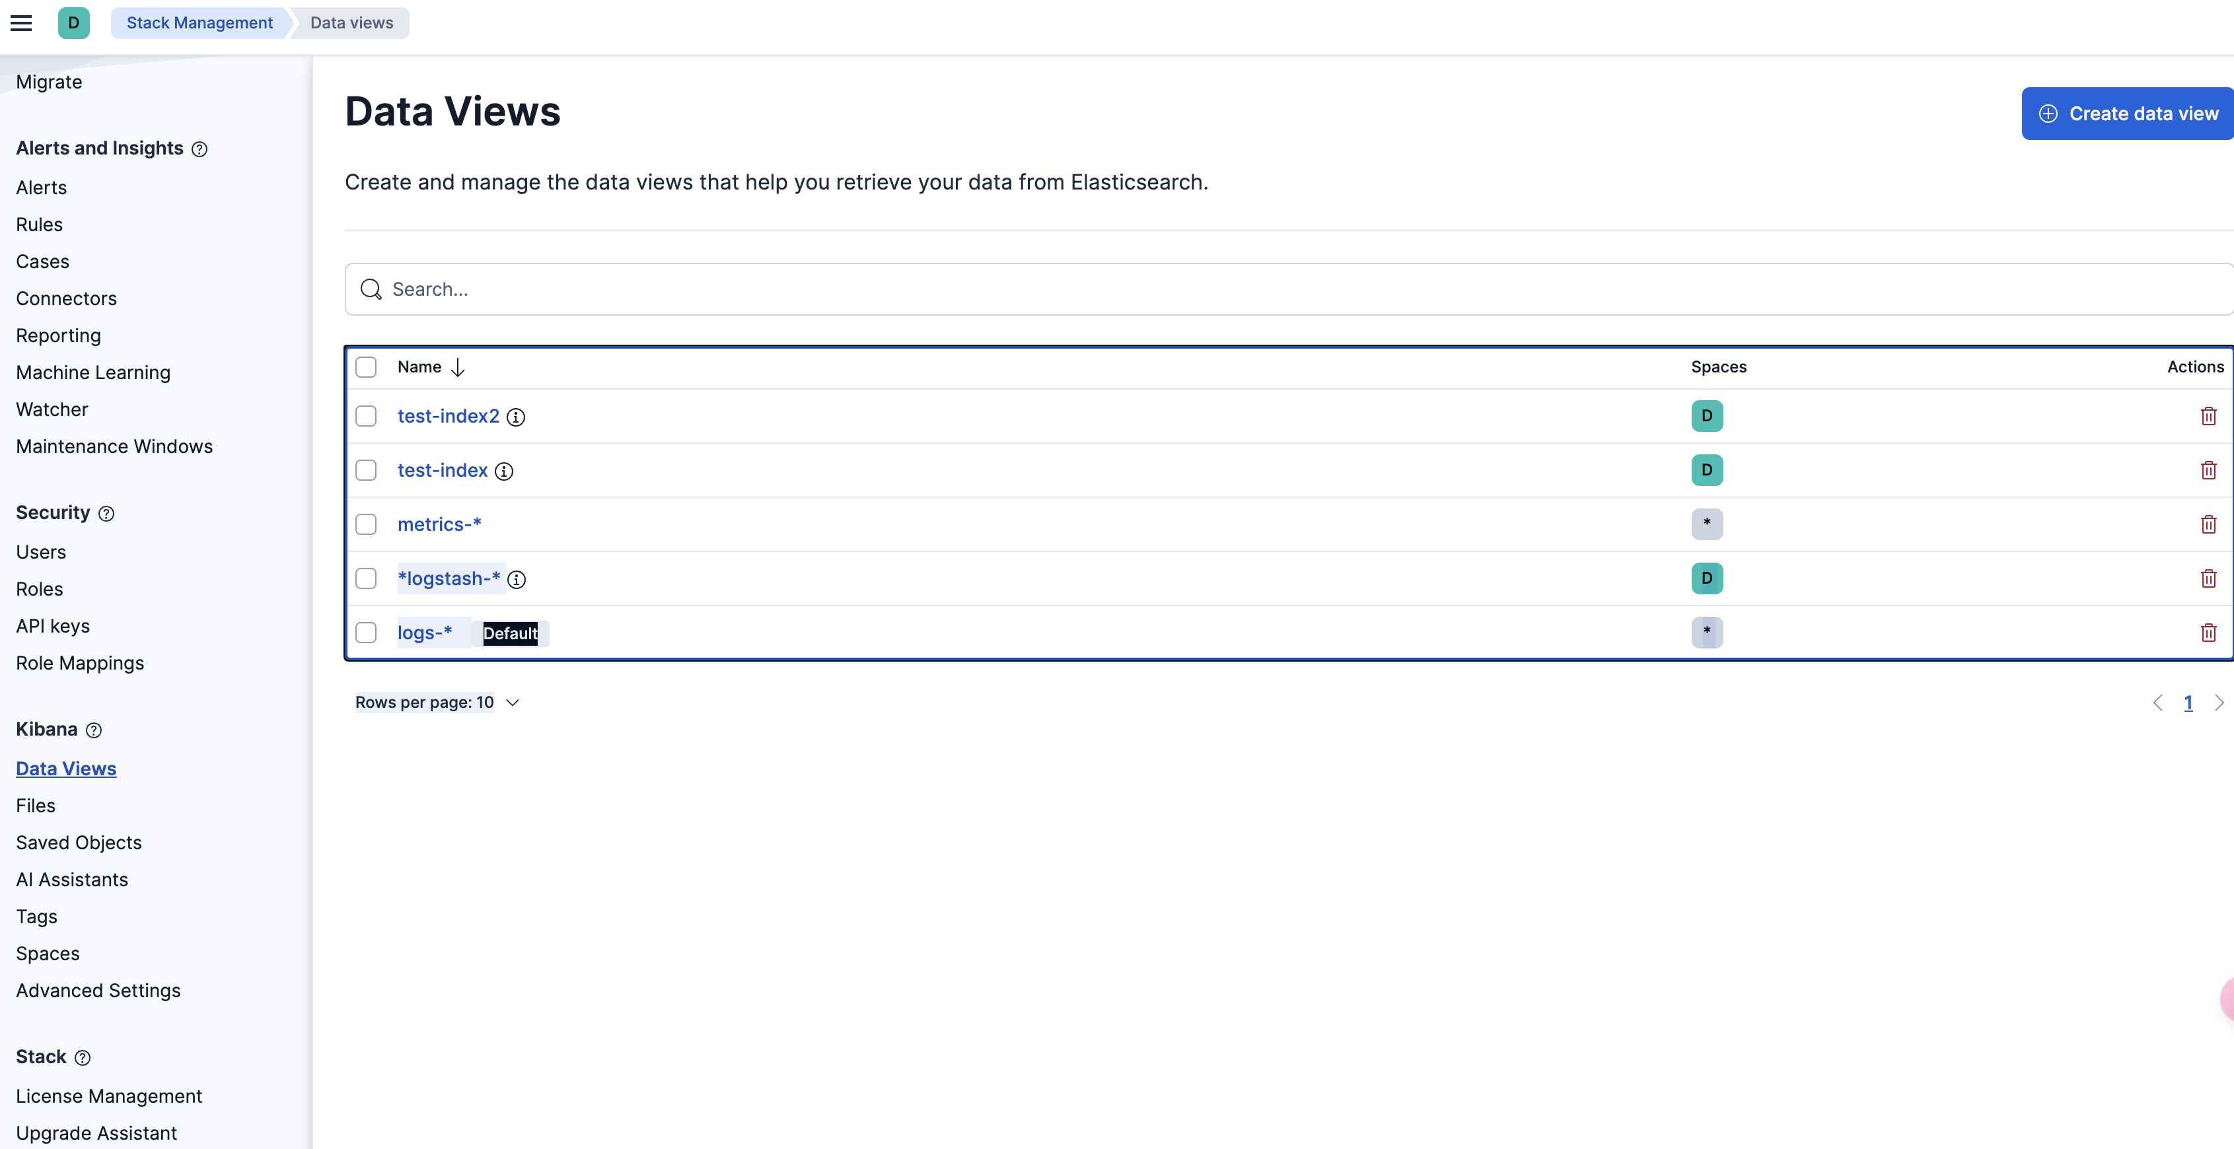
Task: Delete the *logstash-* data view
Action: [2208, 578]
